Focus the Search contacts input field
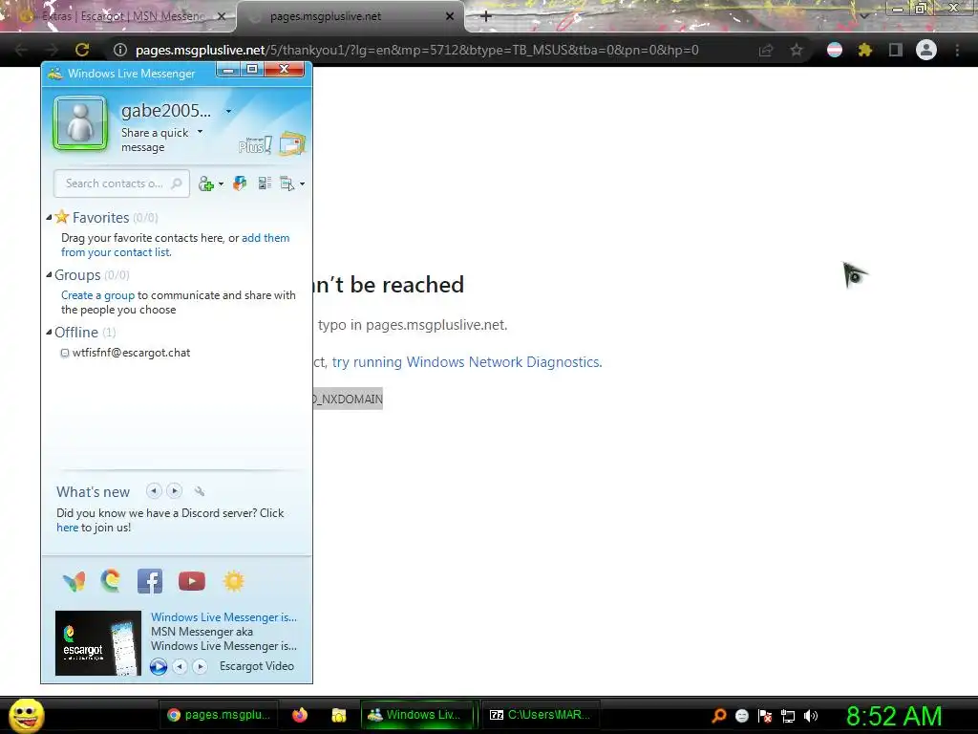Image resolution: width=978 pixels, height=734 pixels. pyautogui.click(x=121, y=183)
